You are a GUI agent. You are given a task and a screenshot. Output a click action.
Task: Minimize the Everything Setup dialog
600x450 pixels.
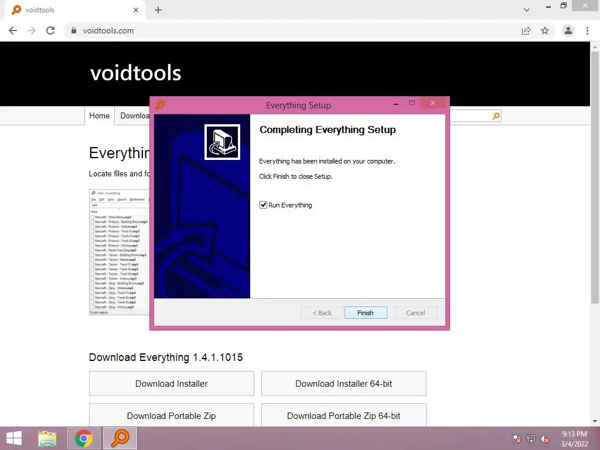pyautogui.click(x=396, y=103)
